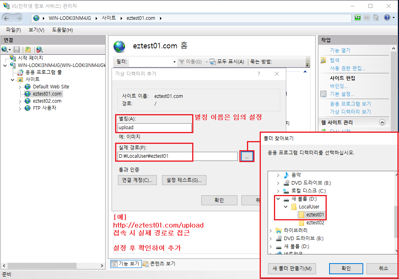The height and width of the screenshot is (279, 399).
Task: Click the help ? in the 가상 디렉터리 추가 dialog
Action: [259, 74]
